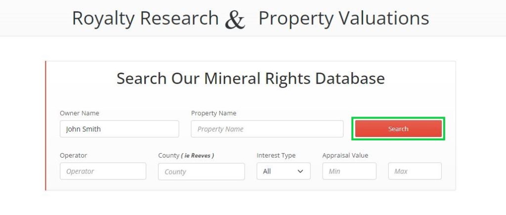Image resolution: width=506 pixels, height=215 pixels.
Task: Click the Appraisal Value Max field
Action: coord(415,172)
